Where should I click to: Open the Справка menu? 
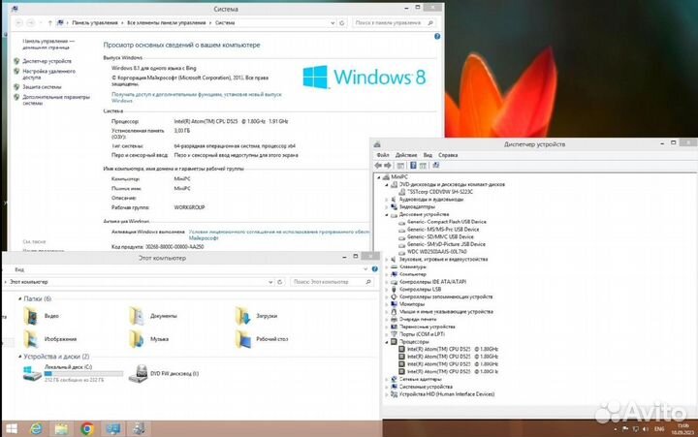[x=448, y=155]
